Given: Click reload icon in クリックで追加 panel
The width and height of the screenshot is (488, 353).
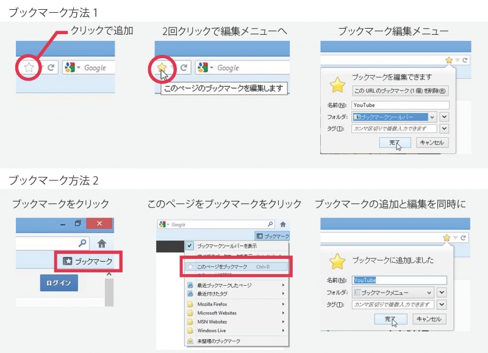Looking at the screenshot, I should [51, 67].
